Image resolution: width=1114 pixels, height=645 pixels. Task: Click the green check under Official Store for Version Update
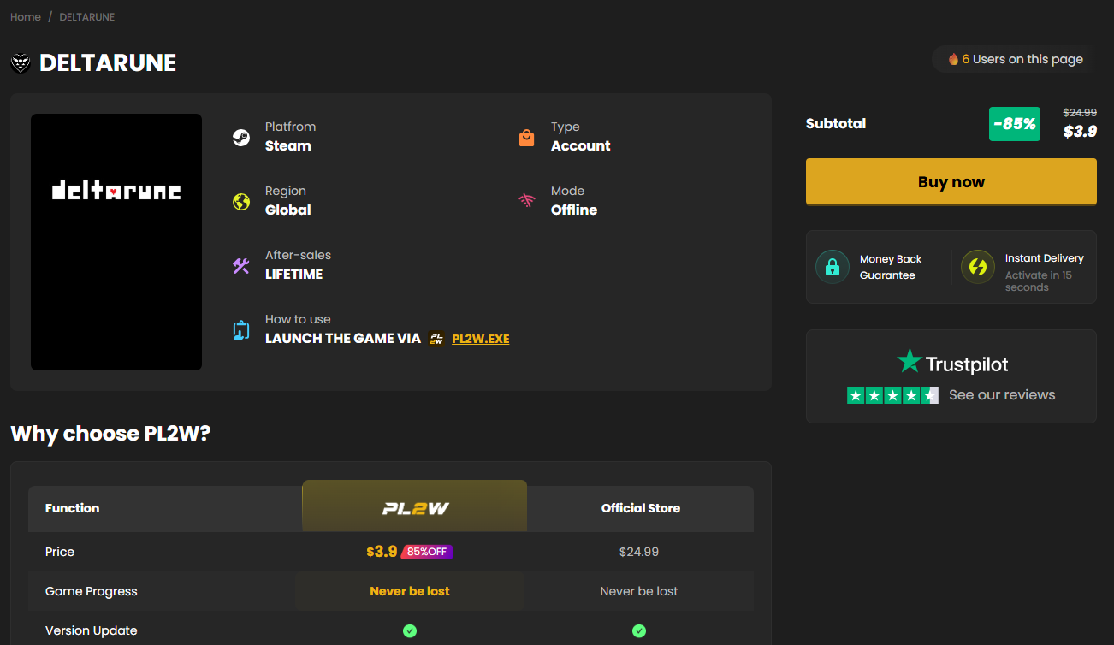639,631
